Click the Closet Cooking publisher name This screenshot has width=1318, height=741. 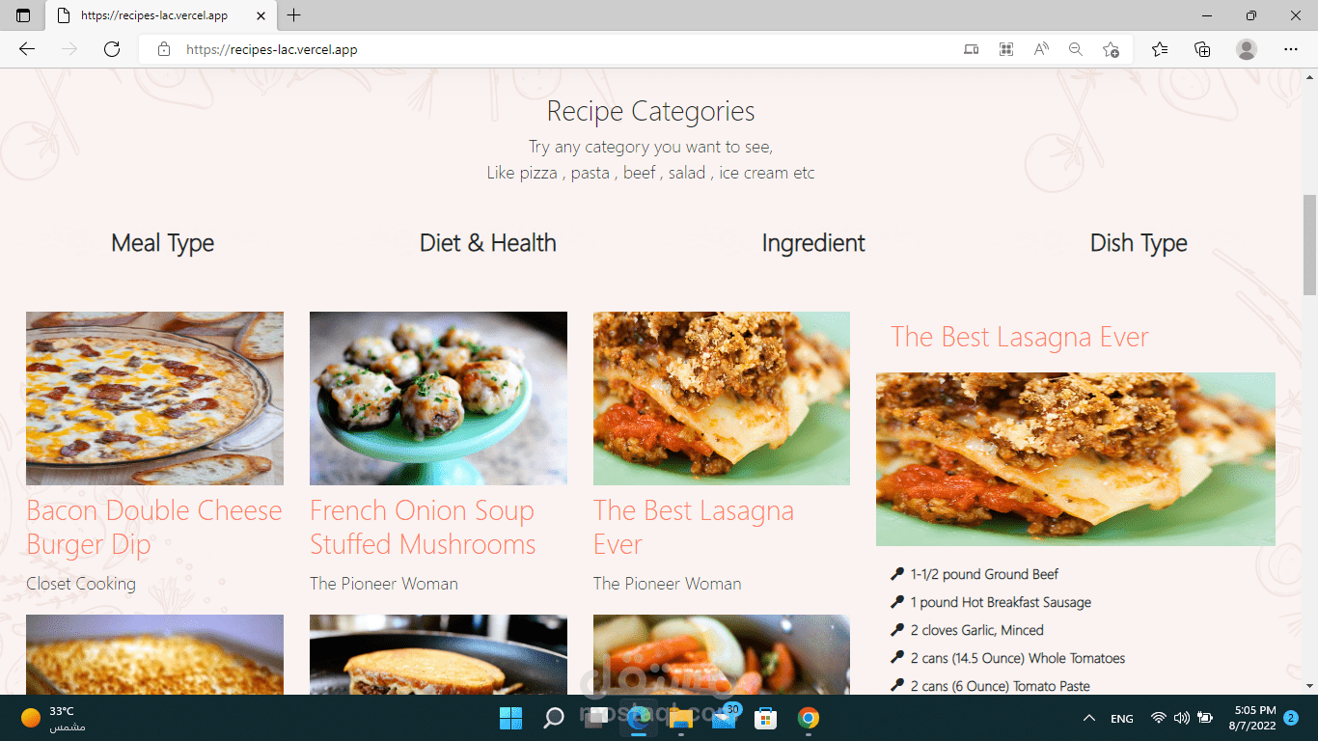(x=81, y=584)
